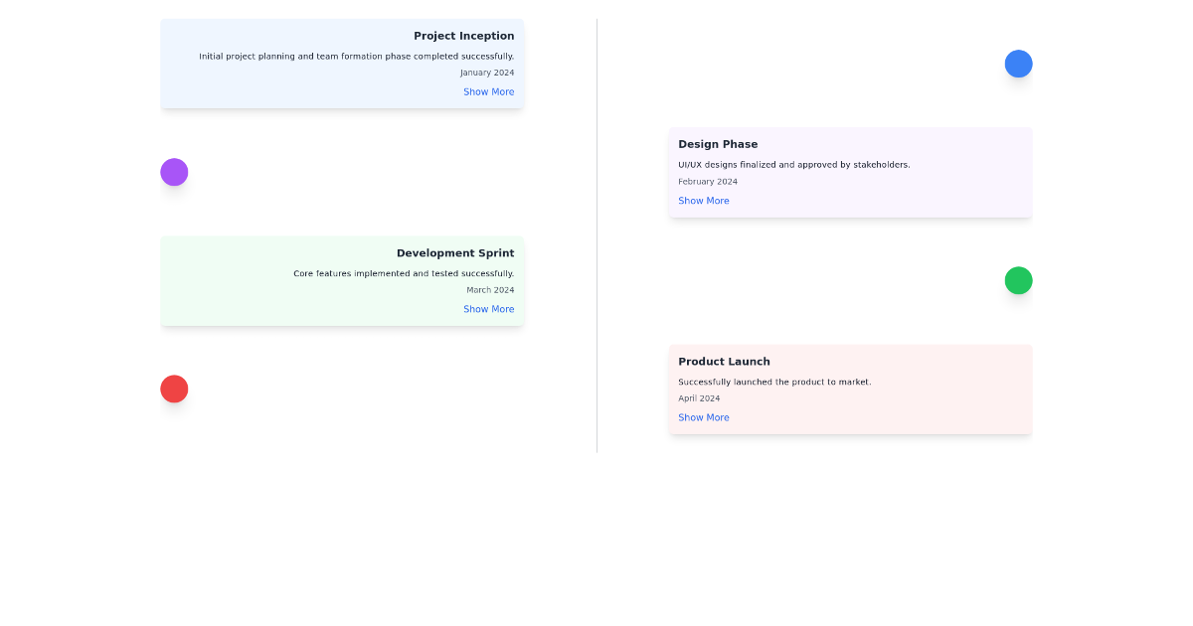This screenshot has width=1193, height=626.
Task: Select the Product Launch milestone dot
Action: coord(174,389)
